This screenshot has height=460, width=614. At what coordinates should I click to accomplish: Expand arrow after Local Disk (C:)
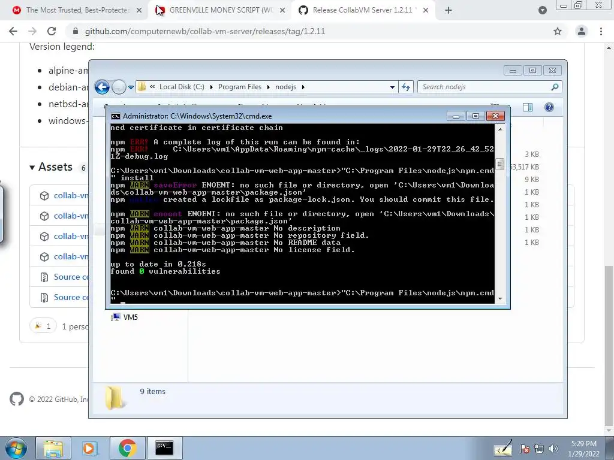(212, 87)
